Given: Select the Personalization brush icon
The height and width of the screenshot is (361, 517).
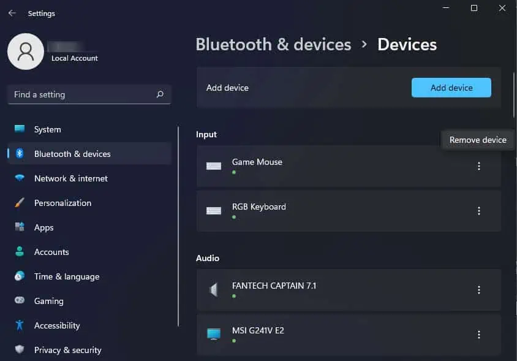Looking at the screenshot, I should pos(18,203).
